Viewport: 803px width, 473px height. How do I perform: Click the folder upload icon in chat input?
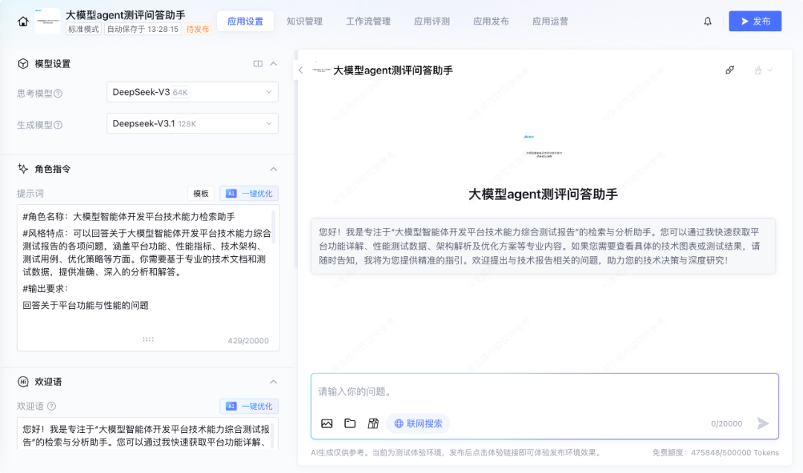click(349, 423)
